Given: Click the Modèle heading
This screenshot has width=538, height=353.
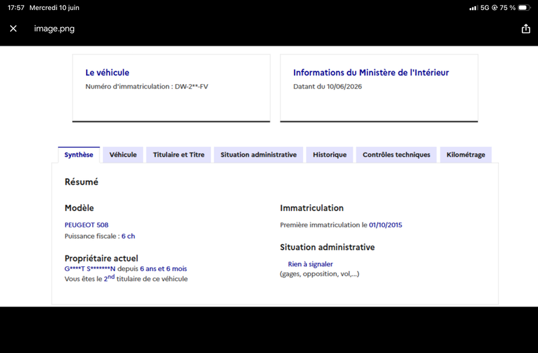Looking at the screenshot, I should [x=79, y=208].
